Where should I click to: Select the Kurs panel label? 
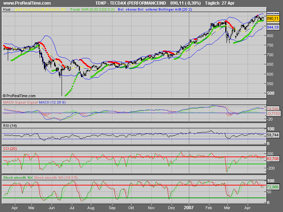[x=7, y=10]
